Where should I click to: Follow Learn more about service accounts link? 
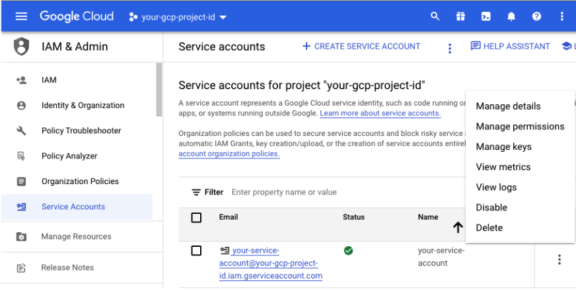[380, 114]
